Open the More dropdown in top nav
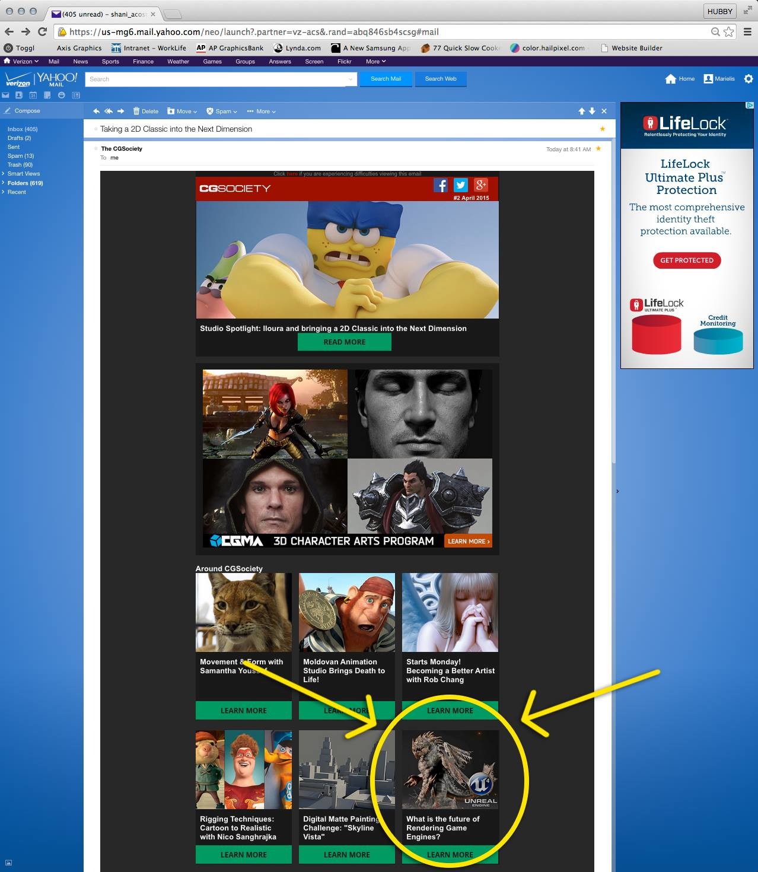This screenshot has width=758, height=872. pos(376,61)
